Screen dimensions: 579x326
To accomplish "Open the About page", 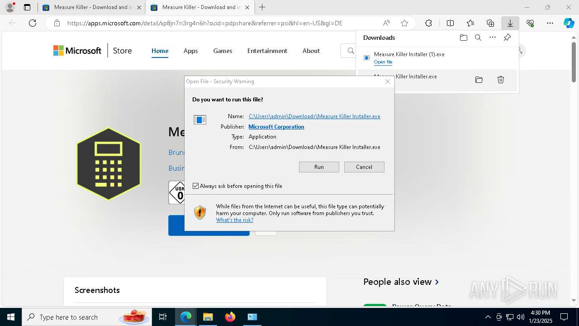I will 311,51.
